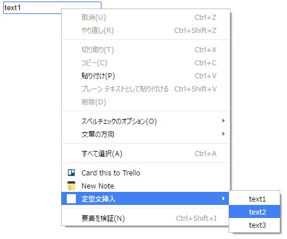Screen dimensions: 287x239
Task: Select the highlighted 定型文挿入 menu item
Action: [x=145, y=199]
